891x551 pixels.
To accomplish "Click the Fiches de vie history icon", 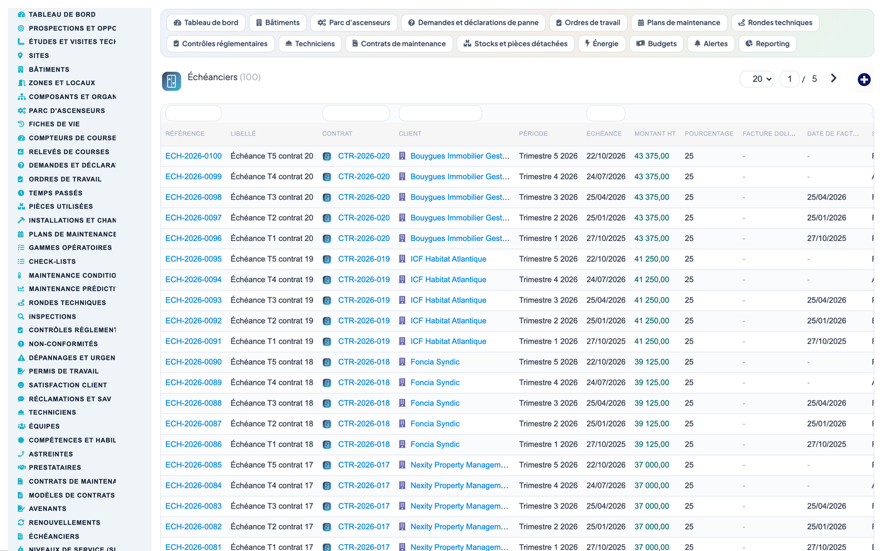I will click(21, 124).
